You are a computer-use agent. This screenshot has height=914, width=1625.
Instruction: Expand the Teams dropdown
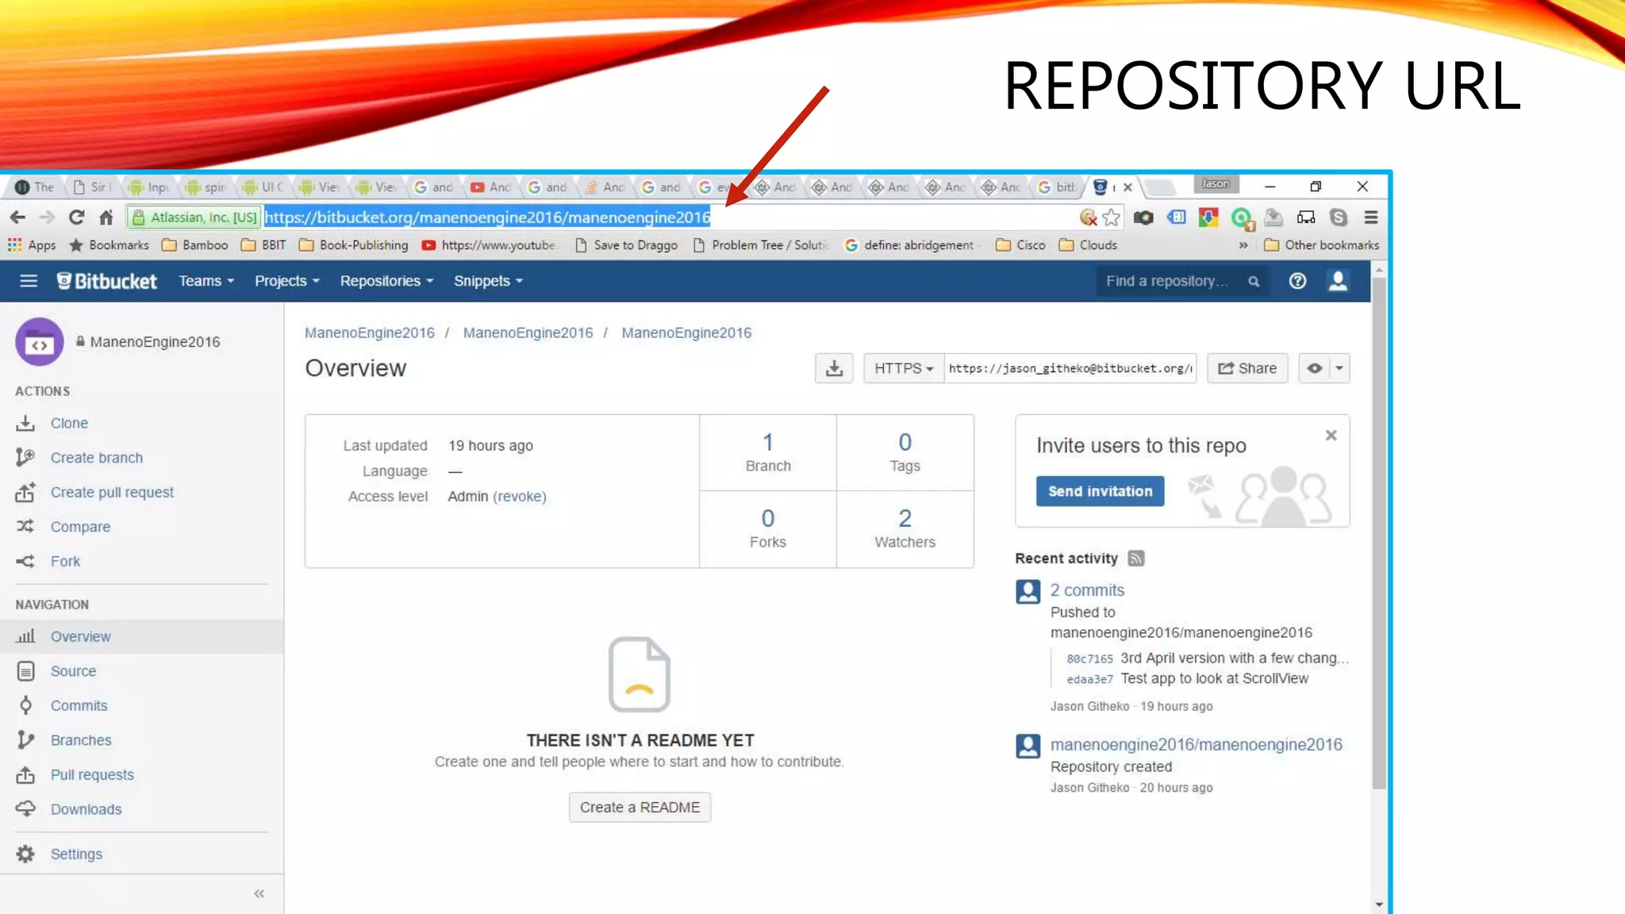(x=206, y=281)
